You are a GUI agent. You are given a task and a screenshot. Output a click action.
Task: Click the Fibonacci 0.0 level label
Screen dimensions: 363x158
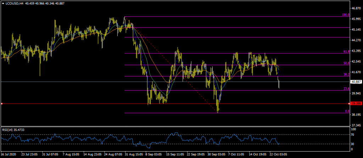(347, 111)
